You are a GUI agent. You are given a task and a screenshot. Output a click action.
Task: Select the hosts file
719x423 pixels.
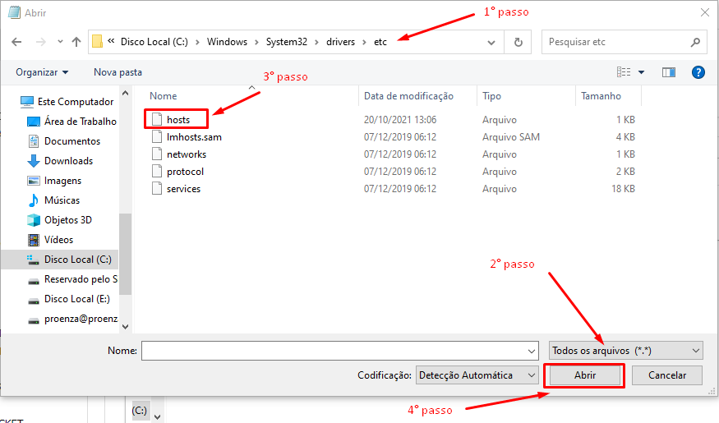[x=178, y=120]
